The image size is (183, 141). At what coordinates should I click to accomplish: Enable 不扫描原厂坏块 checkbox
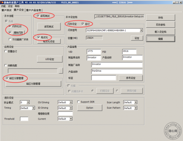10,39
